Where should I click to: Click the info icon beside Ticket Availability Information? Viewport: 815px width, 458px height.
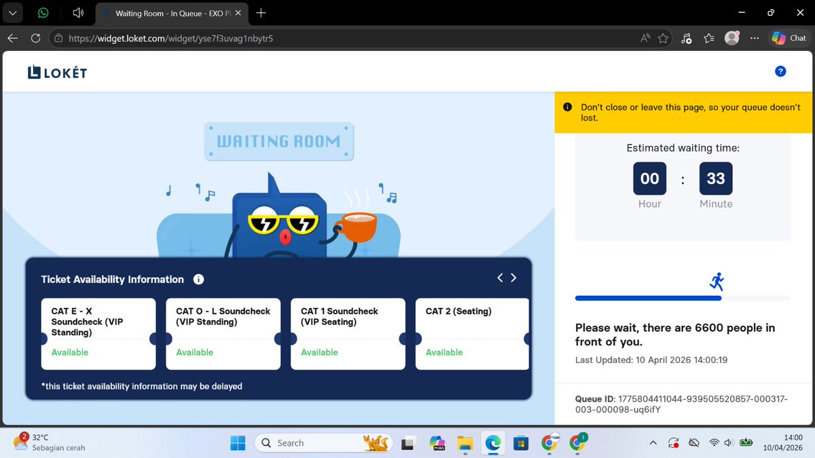(x=198, y=280)
